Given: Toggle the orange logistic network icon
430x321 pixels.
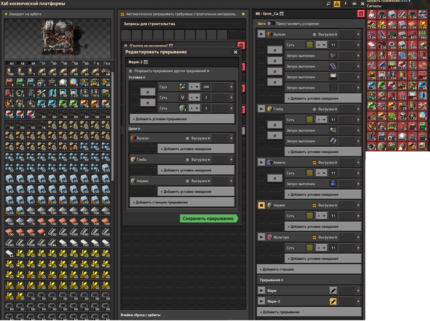Looking at the screenshot, I should (x=337, y=4).
